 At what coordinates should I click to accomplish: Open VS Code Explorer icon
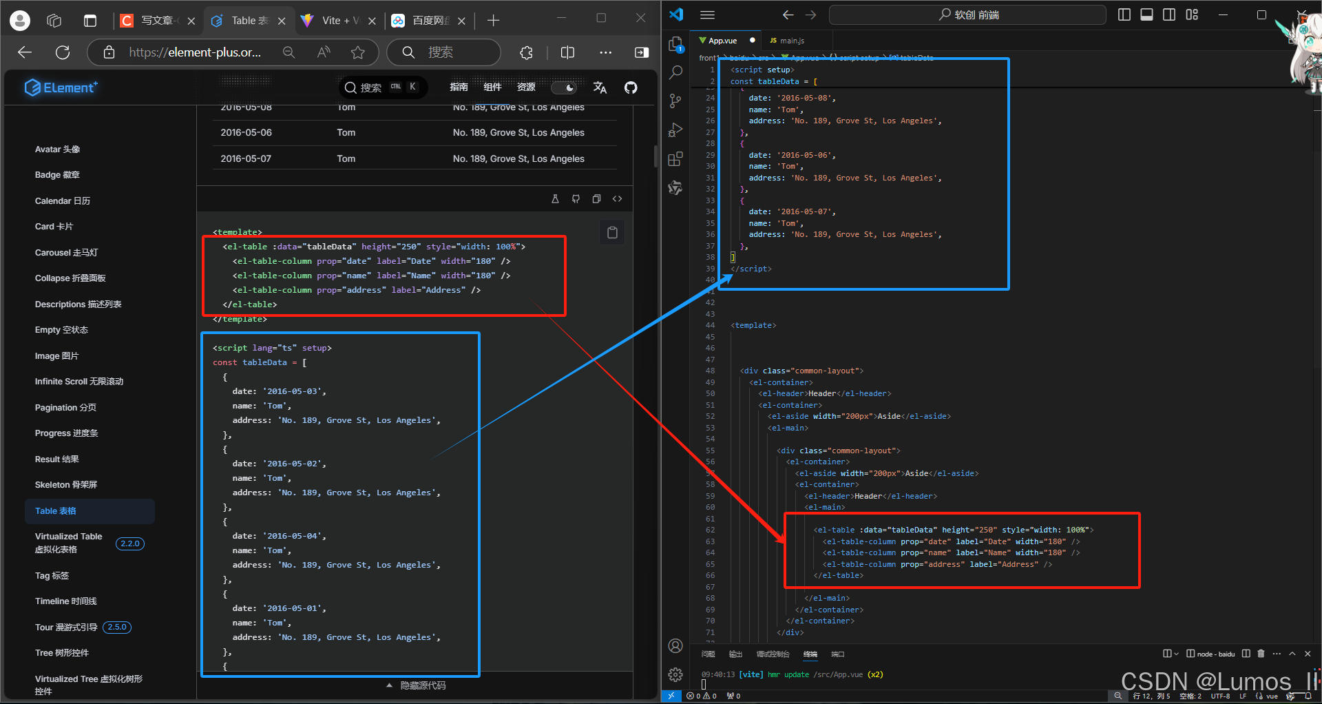(675, 44)
